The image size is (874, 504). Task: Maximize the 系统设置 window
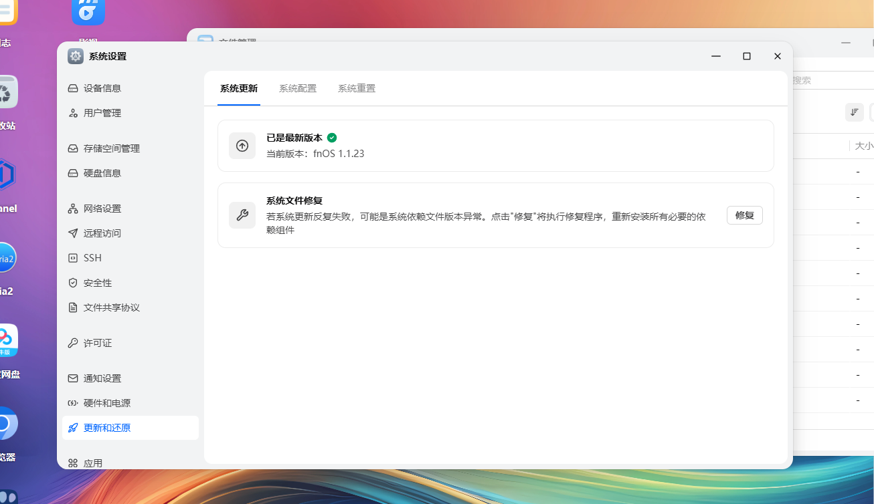747,56
